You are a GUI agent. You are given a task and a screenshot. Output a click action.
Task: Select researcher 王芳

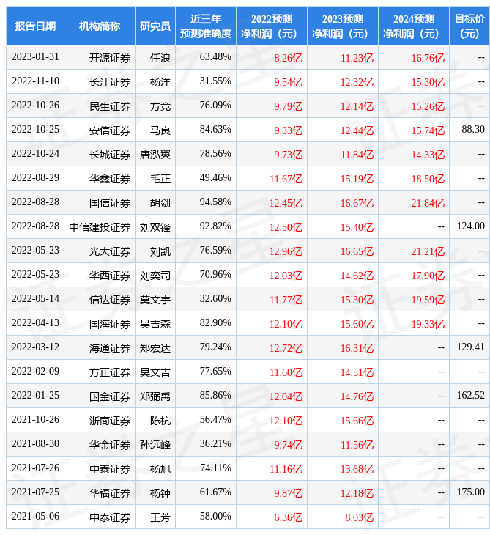160,518
